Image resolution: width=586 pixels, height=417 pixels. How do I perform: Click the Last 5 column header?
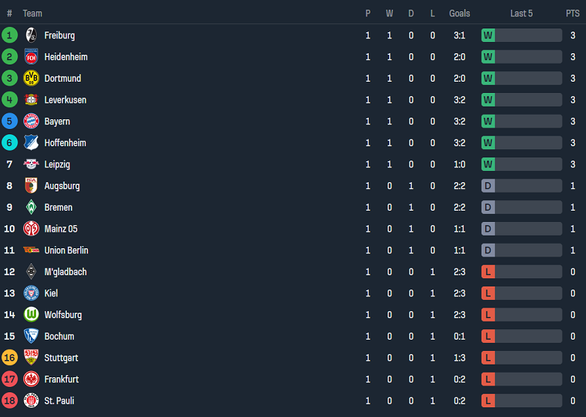pos(521,13)
